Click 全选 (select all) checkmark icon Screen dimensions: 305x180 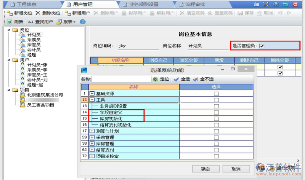coord(176,79)
